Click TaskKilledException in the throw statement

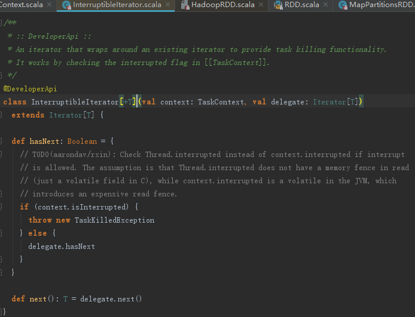pyautogui.click(x=114, y=220)
